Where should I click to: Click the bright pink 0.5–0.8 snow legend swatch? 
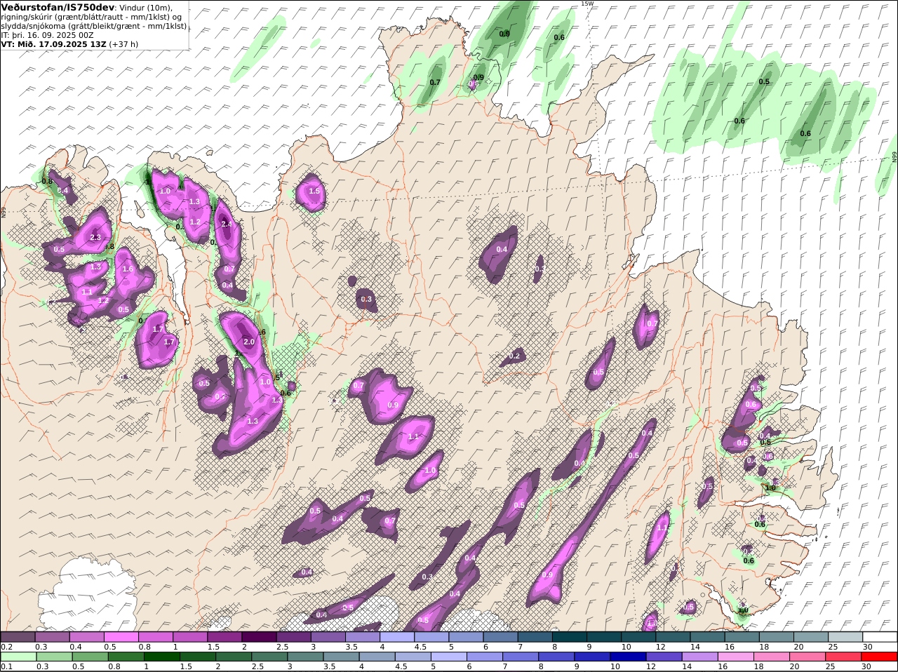pos(121,637)
